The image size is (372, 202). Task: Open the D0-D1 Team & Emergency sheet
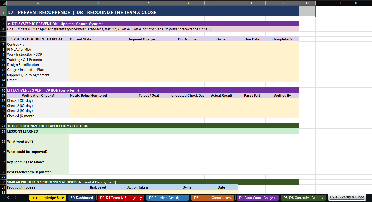point(121,197)
